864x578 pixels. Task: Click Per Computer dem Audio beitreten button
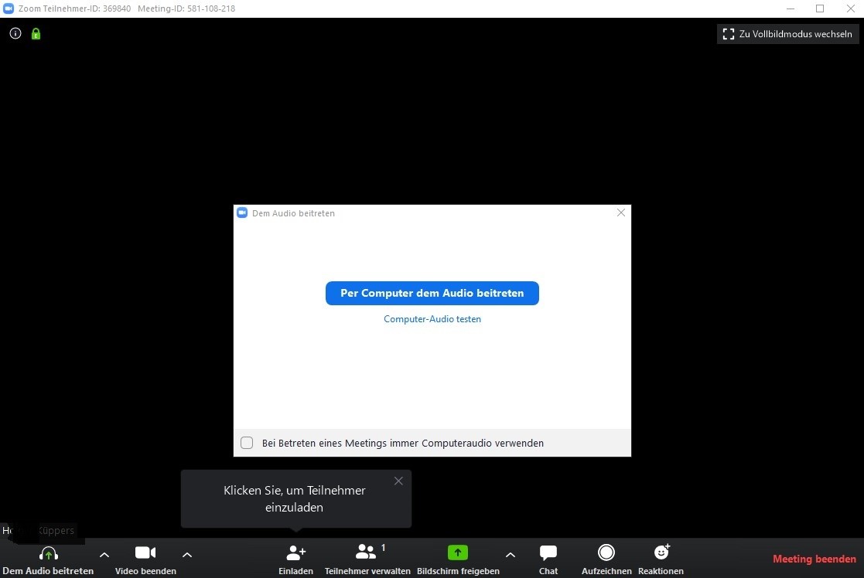point(432,294)
